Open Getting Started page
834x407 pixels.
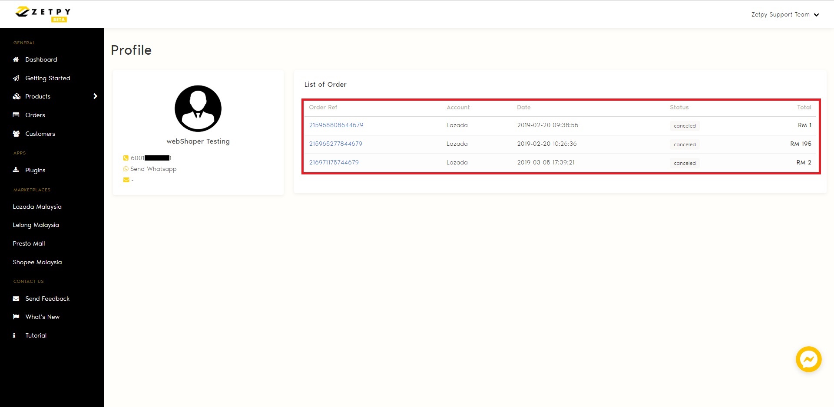point(48,78)
